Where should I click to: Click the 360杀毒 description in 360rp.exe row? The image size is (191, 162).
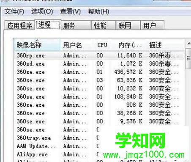(164, 55)
